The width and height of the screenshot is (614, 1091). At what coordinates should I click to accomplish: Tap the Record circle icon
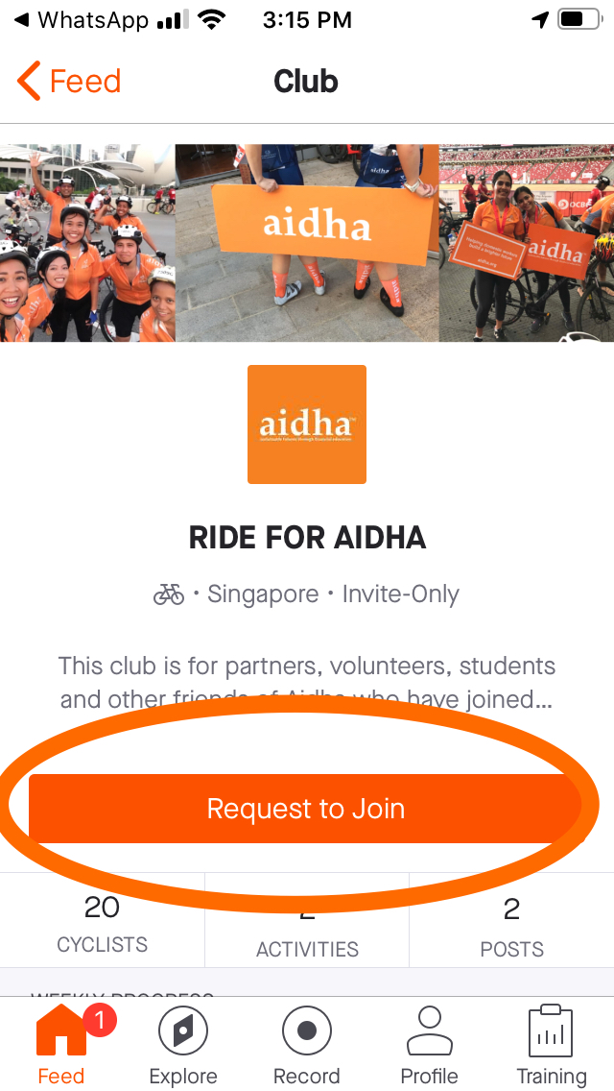[x=307, y=1033]
